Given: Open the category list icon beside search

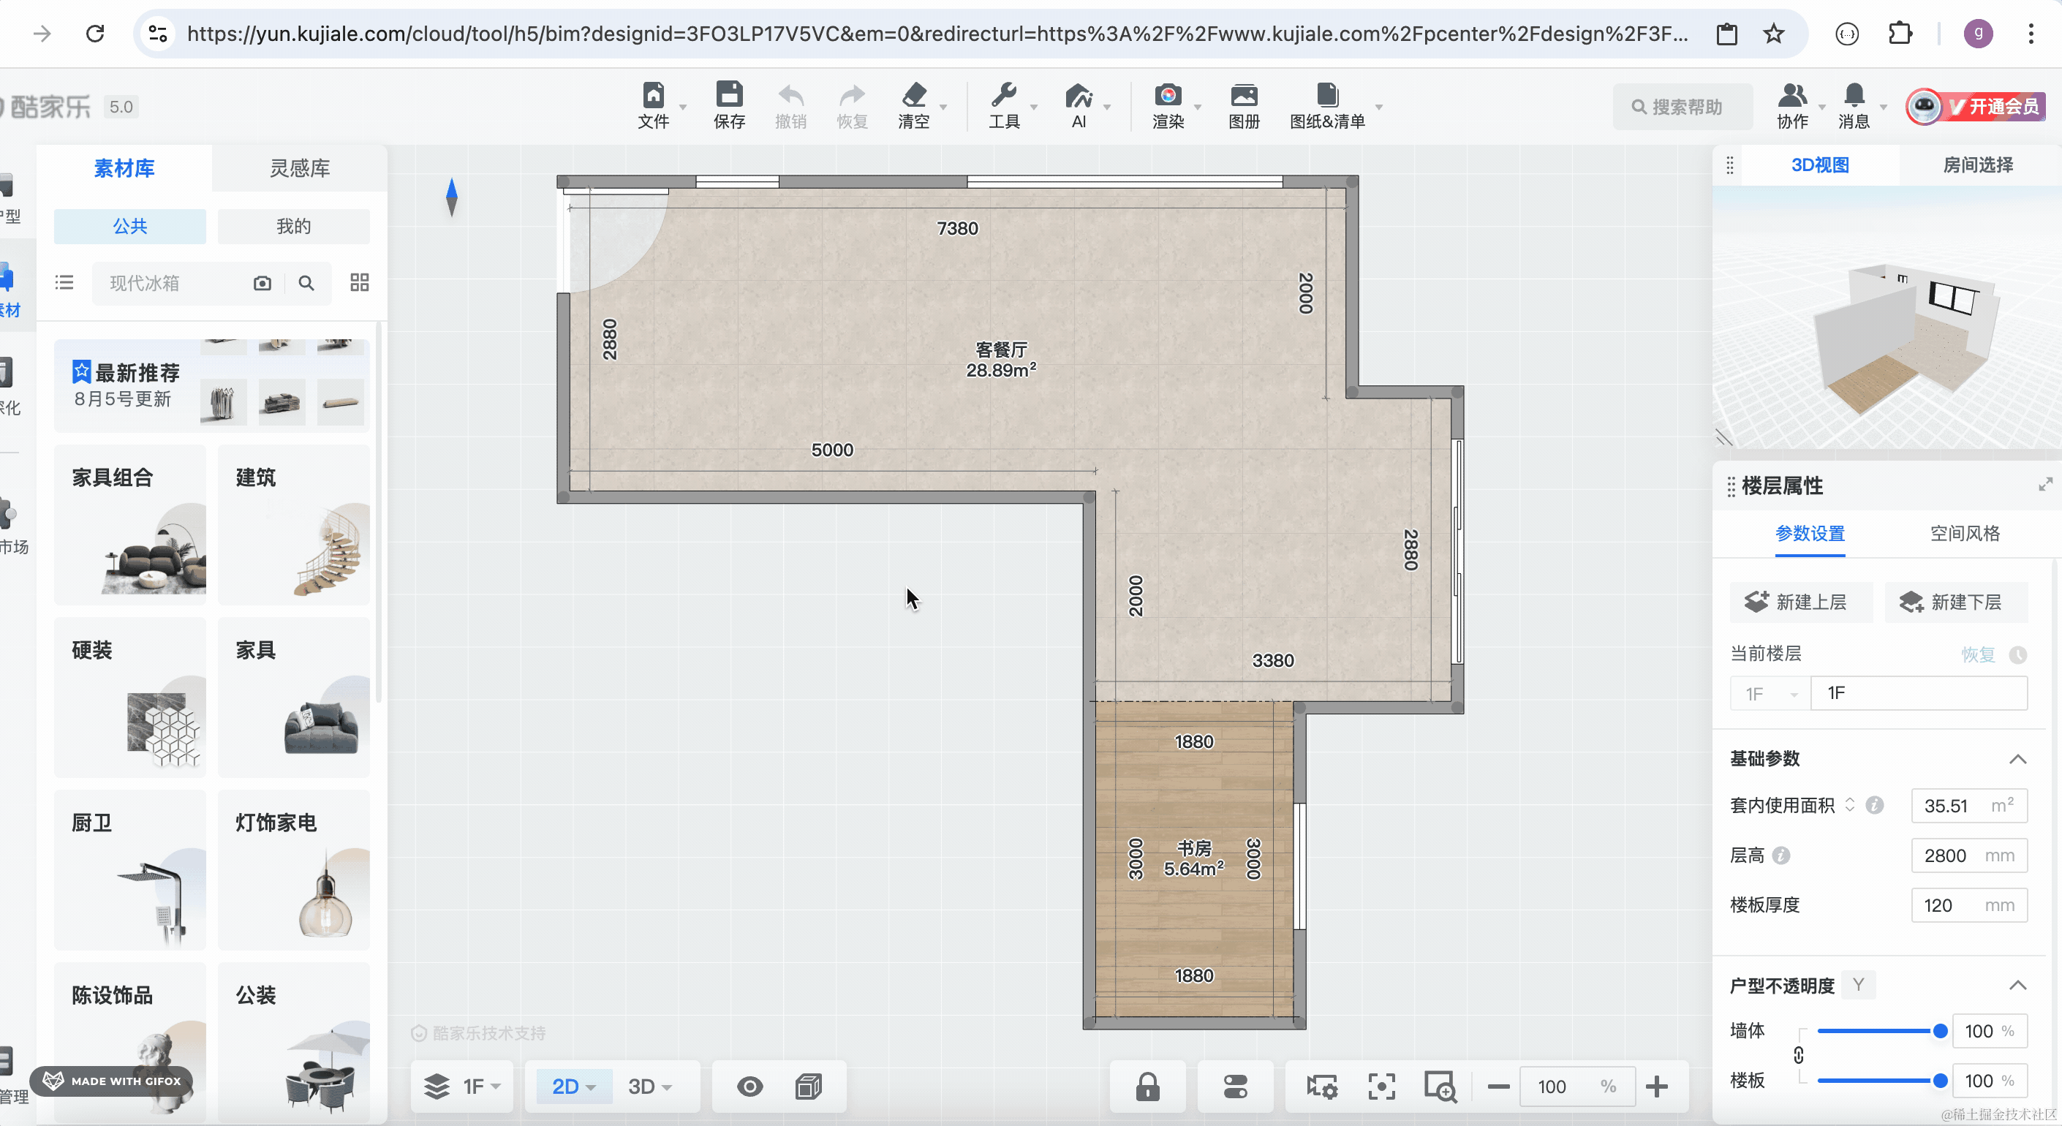Looking at the screenshot, I should [x=64, y=282].
